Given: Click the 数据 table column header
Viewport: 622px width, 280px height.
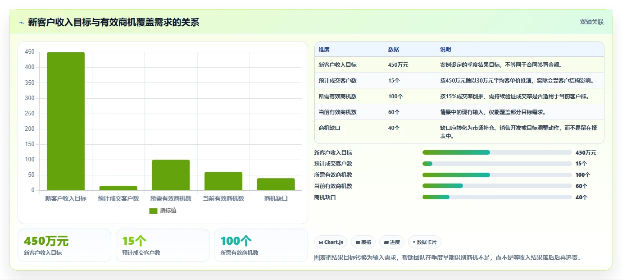Looking at the screenshot, I should (394, 50).
